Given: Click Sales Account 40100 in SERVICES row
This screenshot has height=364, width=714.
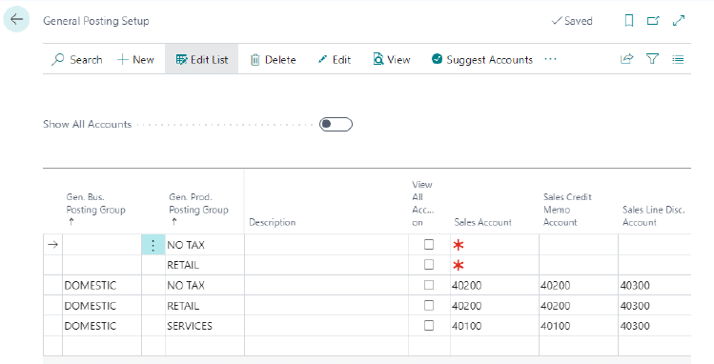Looking at the screenshot, I should pos(467,326).
